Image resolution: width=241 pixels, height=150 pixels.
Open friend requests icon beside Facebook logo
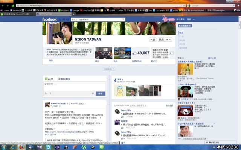59,19
